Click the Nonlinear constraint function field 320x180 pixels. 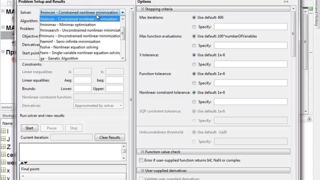click(98, 97)
